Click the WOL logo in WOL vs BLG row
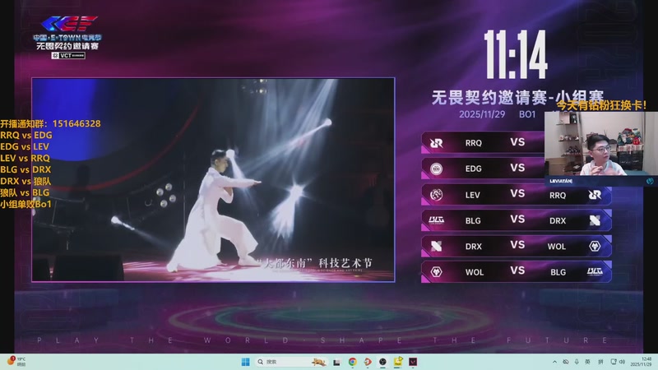Screen dimensions: 658x370 pos(437,272)
